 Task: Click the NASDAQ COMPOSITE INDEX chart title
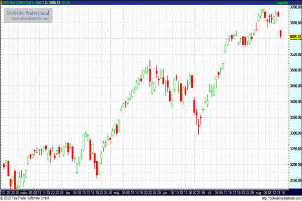(x=22, y=3)
